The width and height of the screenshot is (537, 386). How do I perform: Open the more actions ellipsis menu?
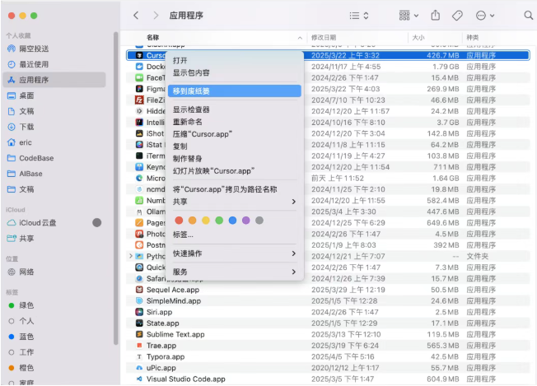pyautogui.click(x=485, y=16)
